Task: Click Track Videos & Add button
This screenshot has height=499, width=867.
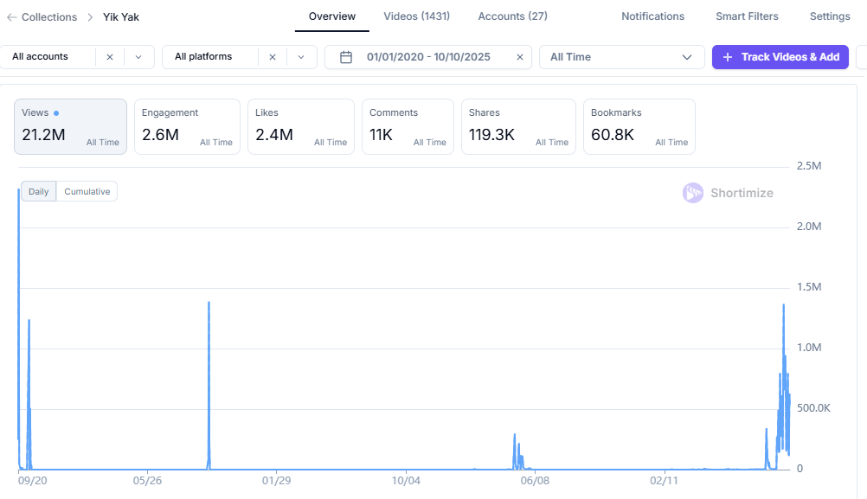Action: 780,57
